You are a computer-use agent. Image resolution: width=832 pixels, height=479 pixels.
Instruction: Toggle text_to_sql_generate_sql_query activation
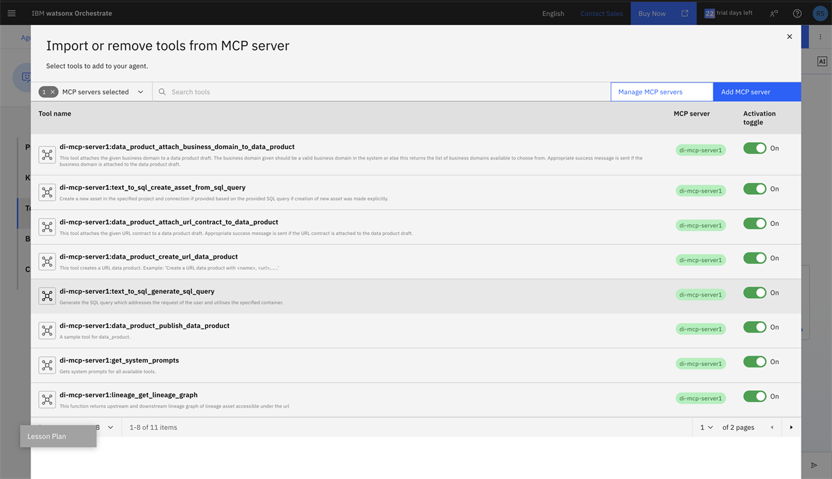755,293
